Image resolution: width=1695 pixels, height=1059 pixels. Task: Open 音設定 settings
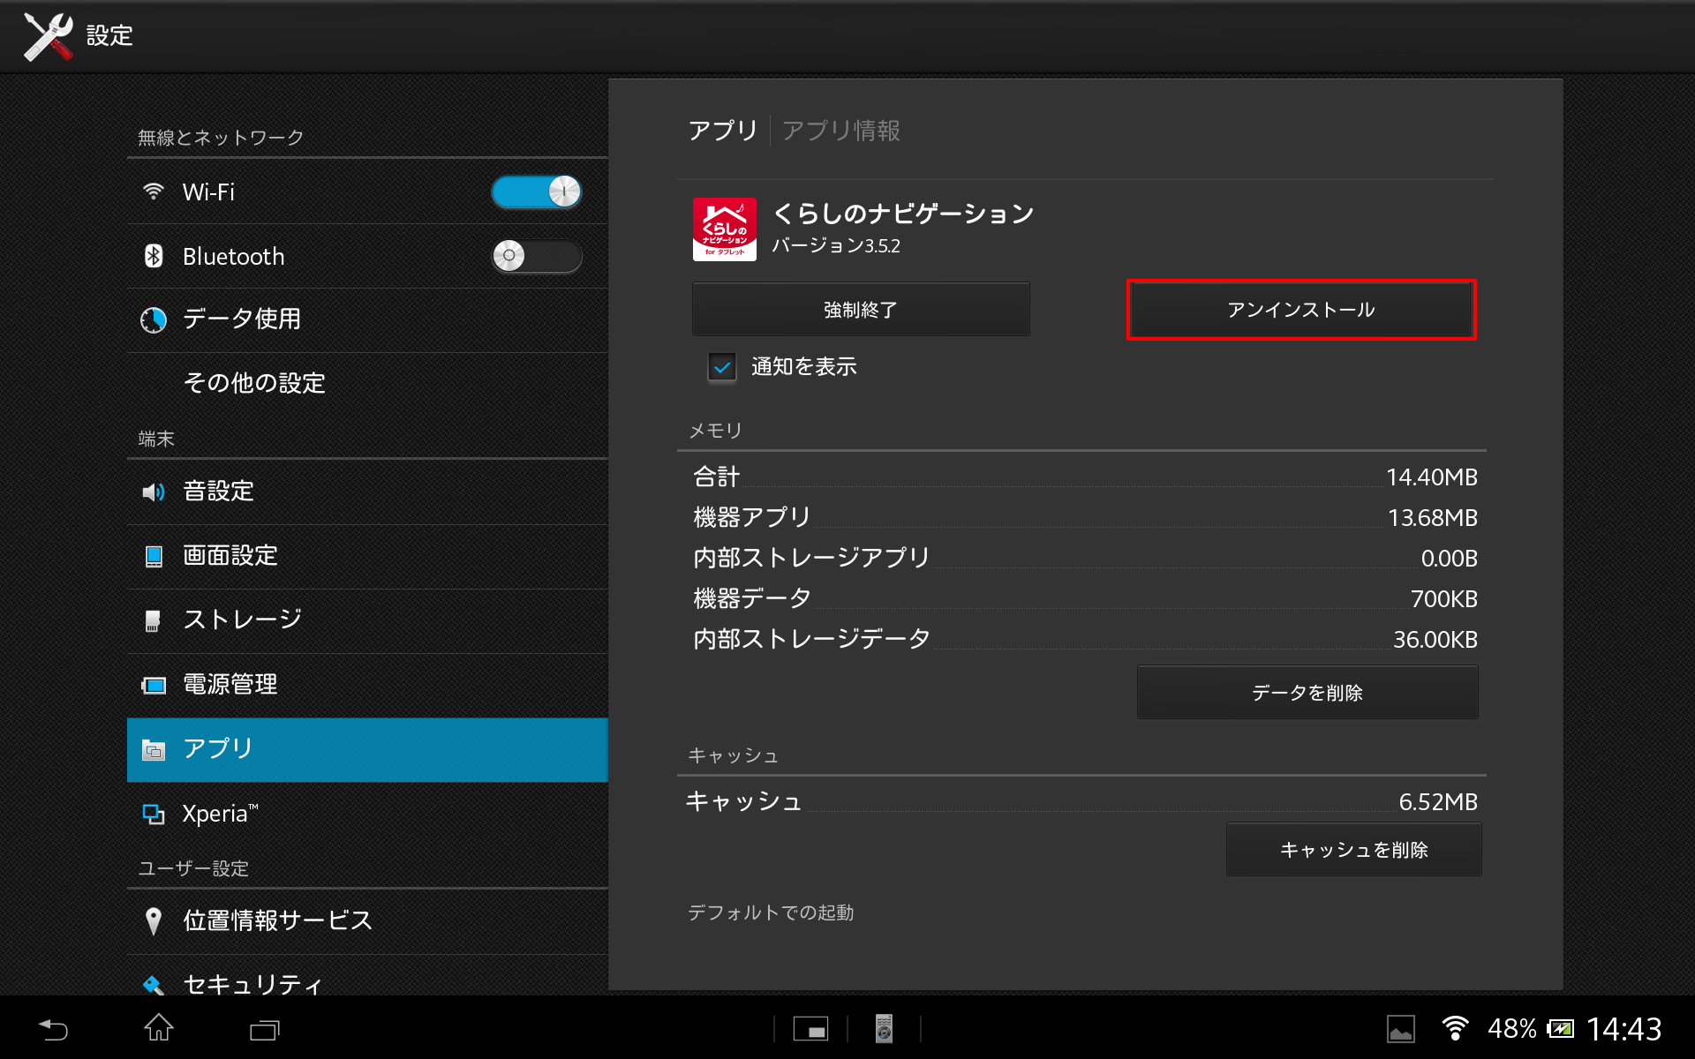pyautogui.click(x=367, y=492)
